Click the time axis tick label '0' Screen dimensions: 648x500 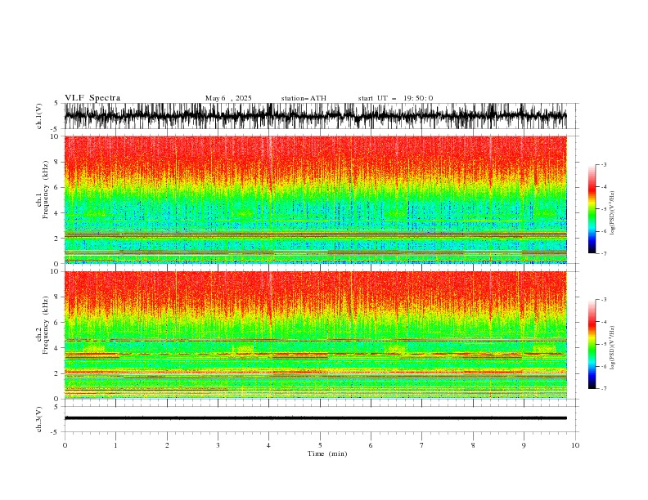coord(65,445)
